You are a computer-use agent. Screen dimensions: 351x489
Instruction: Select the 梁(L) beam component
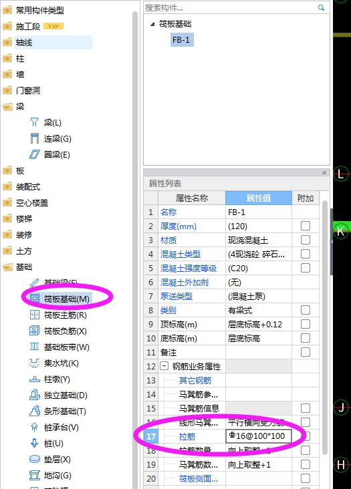coord(52,122)
